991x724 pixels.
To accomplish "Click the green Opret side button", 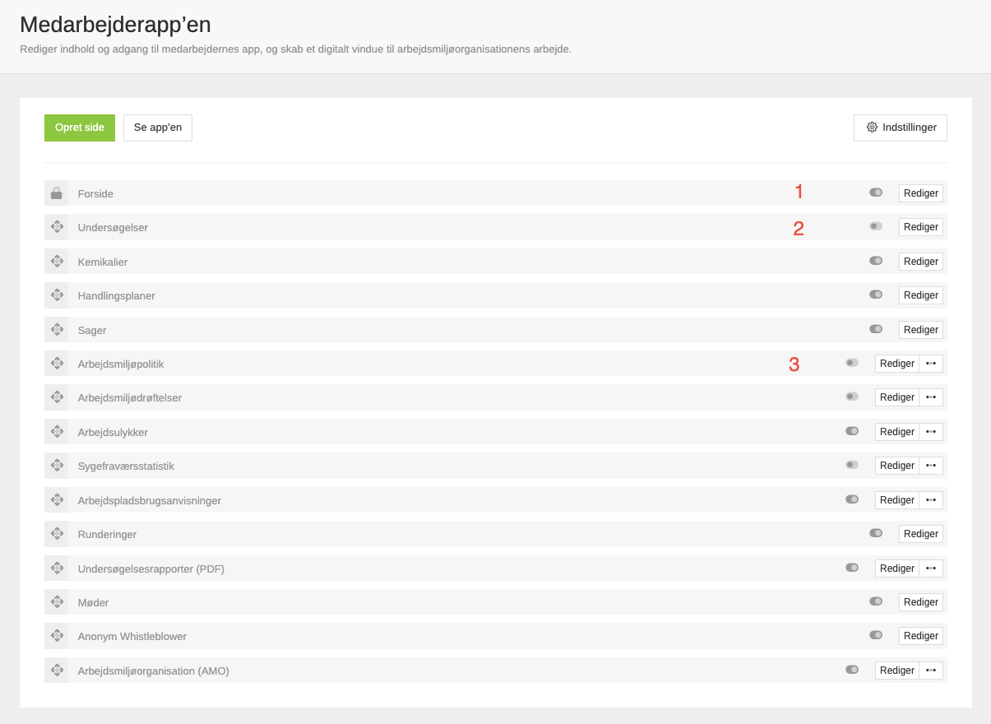I will (80, 128).
